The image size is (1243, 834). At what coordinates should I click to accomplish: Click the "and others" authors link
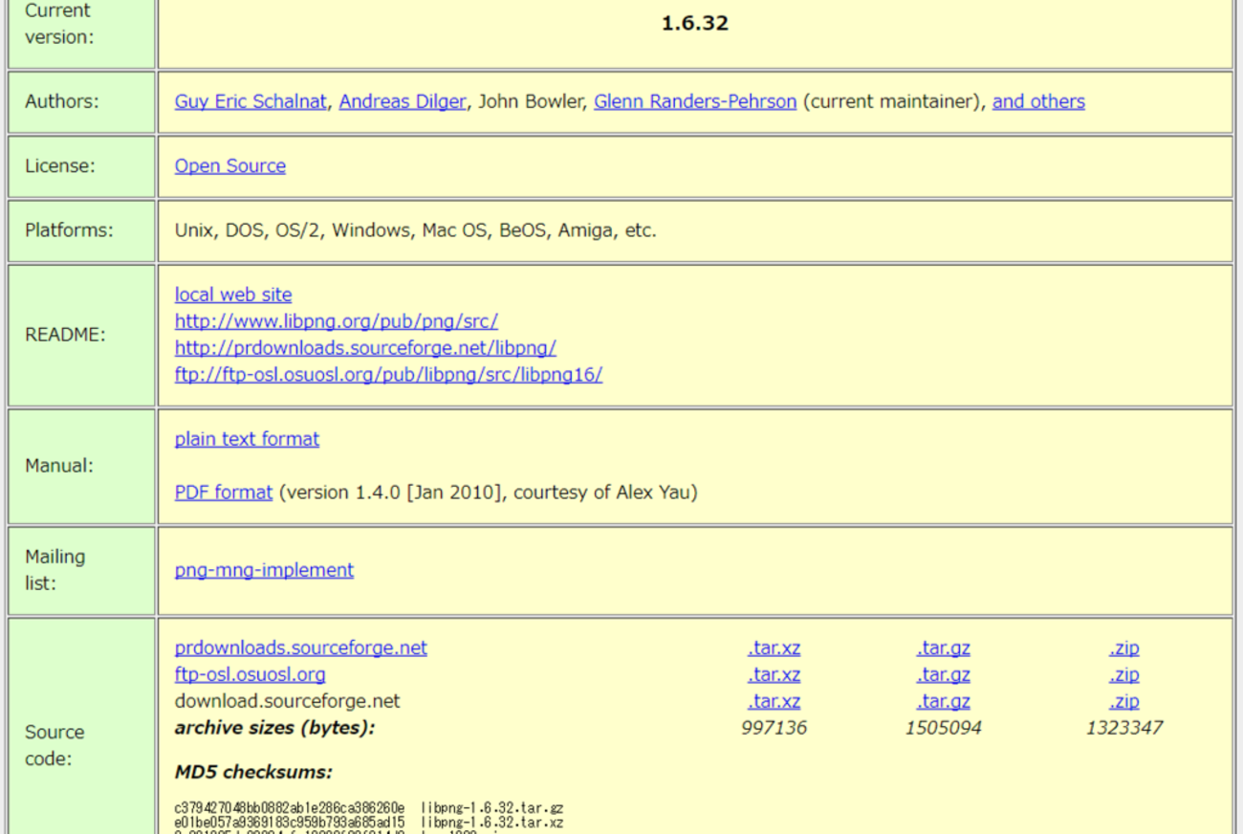(x=1038, y=101)
